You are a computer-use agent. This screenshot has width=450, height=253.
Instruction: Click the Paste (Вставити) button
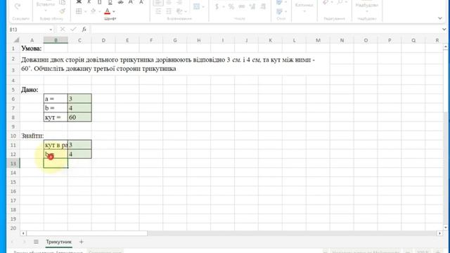click(x=45, y=5)
